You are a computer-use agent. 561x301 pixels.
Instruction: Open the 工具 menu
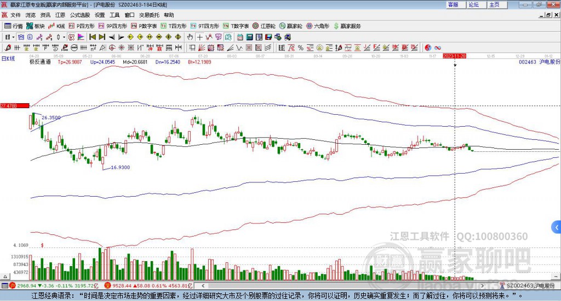tap(115, 15)
